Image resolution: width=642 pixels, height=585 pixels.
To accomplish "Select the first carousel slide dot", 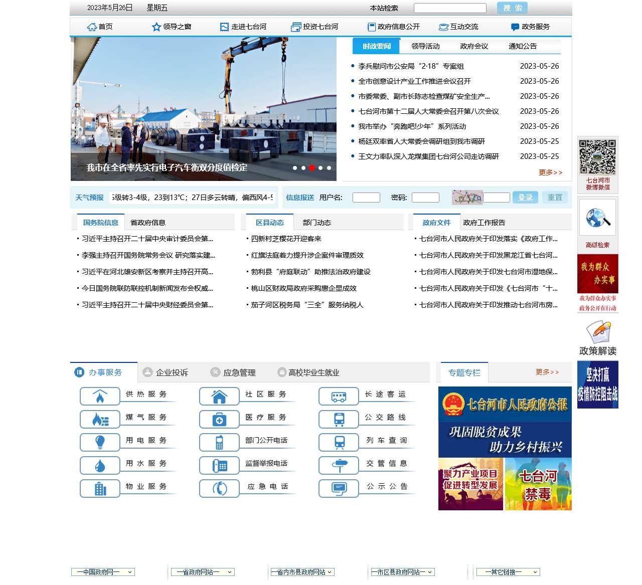I will [x=295, y=168].
